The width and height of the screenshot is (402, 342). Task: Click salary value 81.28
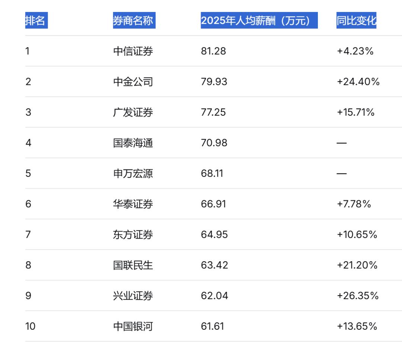213,51
